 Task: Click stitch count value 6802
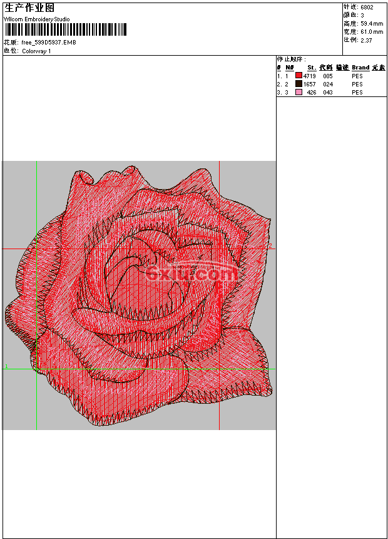coord(367,8)
